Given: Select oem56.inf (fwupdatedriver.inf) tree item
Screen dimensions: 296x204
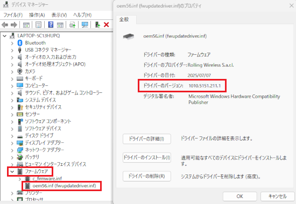Looking at the screenshot, I should pos(64,186).
